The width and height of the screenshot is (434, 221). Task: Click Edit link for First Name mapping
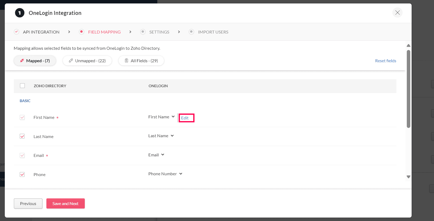185,118
